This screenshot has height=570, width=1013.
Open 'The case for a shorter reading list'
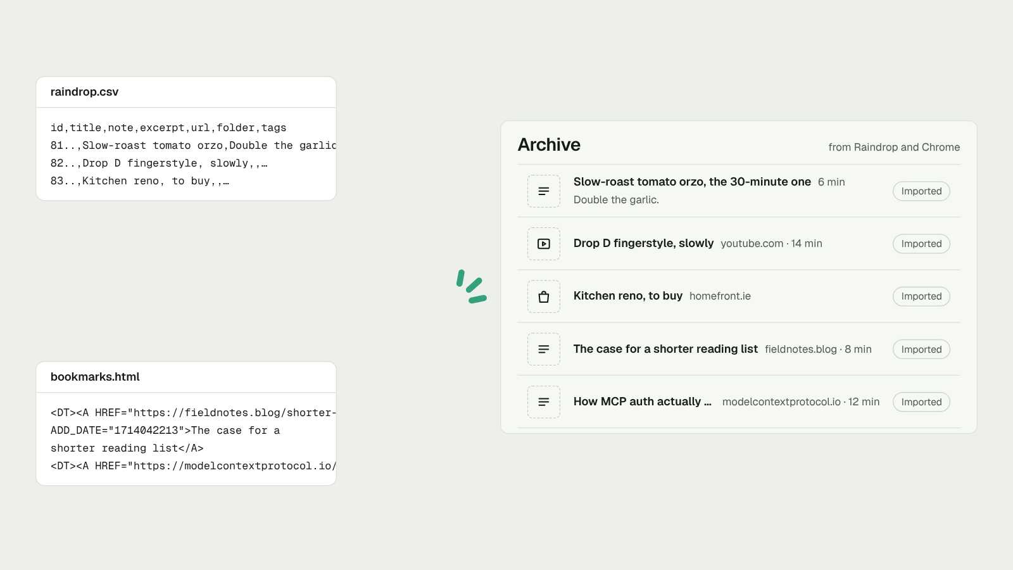point(665,349)
